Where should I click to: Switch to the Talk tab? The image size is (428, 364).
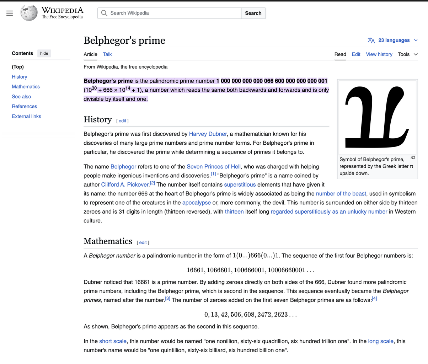pos(107,54)
